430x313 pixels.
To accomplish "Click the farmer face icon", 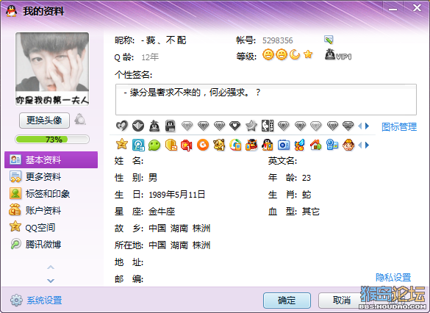I will 348,145.
